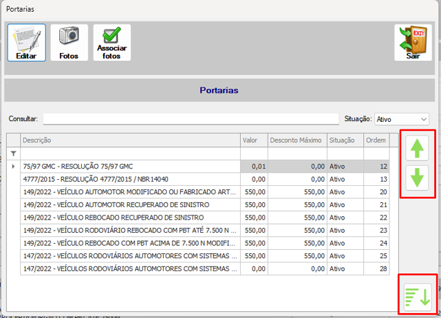This screenshot has width=441, height=318.
Task: Click Ordem cell 23
Action: (376, 231)
